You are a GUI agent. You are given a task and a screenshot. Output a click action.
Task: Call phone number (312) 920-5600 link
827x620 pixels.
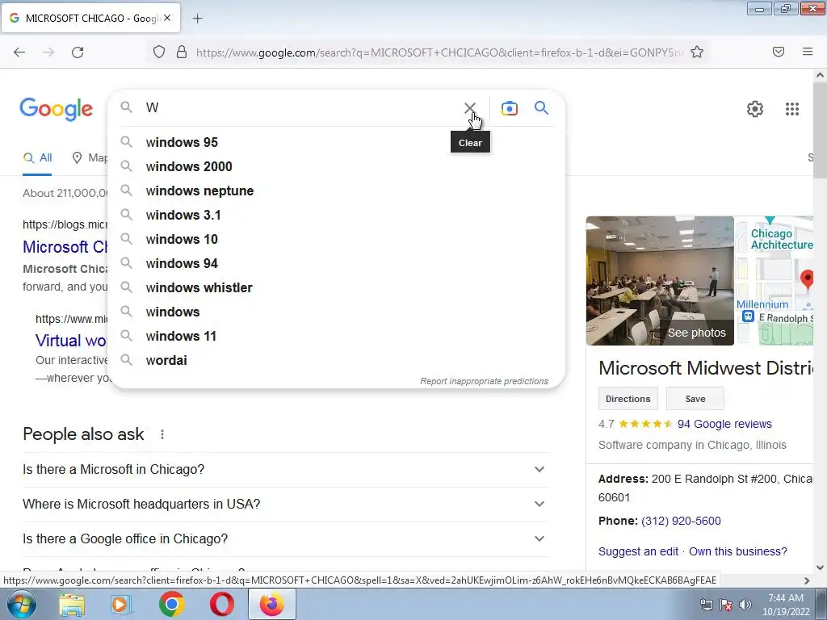click(x=681, y=521)
